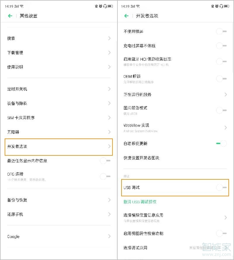Enable 充电时屏幕不休眠

click(x=221, y=46)
